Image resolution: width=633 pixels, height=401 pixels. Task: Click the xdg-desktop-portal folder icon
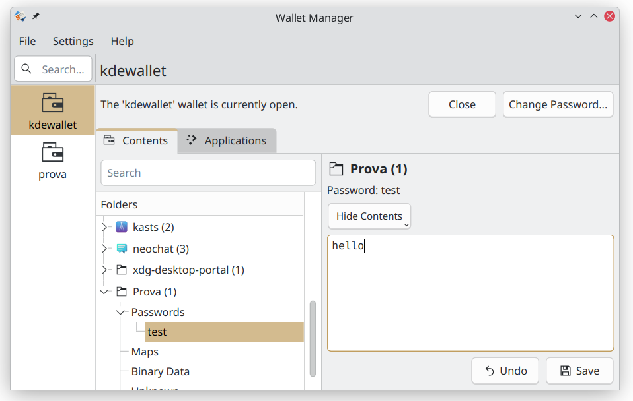pyautogui.click(x=122, y=270)
